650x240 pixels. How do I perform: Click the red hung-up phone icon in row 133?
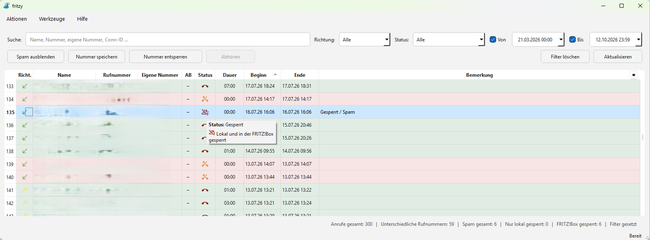(205, 86)
